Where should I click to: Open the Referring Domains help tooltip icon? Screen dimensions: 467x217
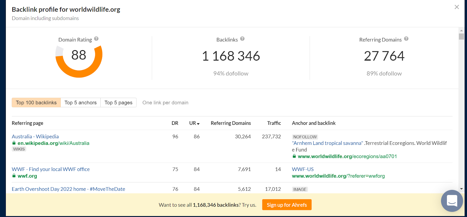pyautogui.click(x=406, y=39)
